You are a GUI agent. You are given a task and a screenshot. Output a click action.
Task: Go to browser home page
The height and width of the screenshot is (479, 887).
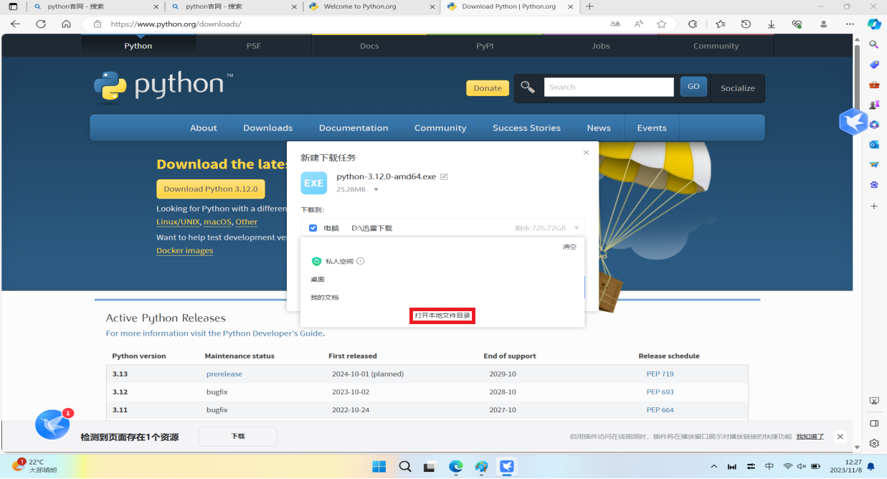click(x=66, y=24)
